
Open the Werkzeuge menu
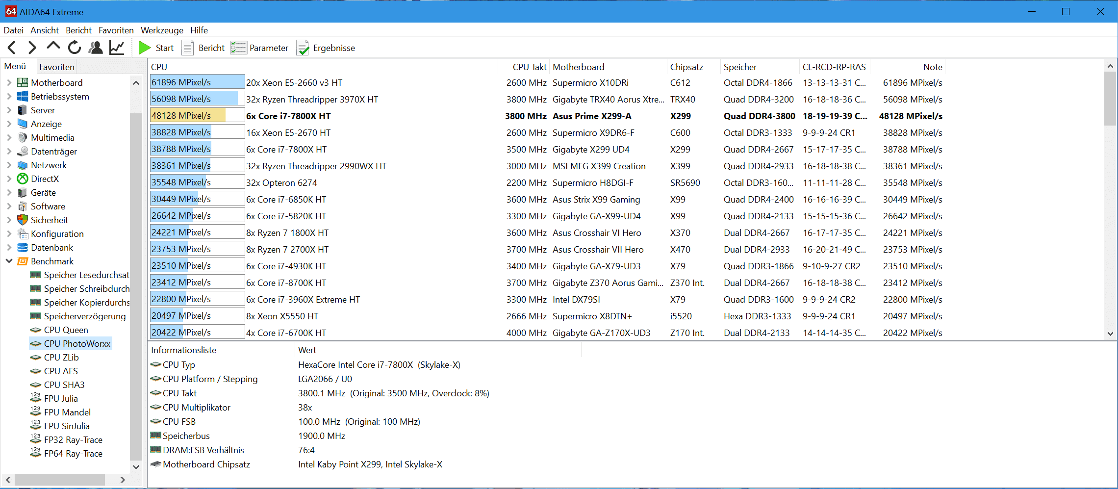point(162,30)
